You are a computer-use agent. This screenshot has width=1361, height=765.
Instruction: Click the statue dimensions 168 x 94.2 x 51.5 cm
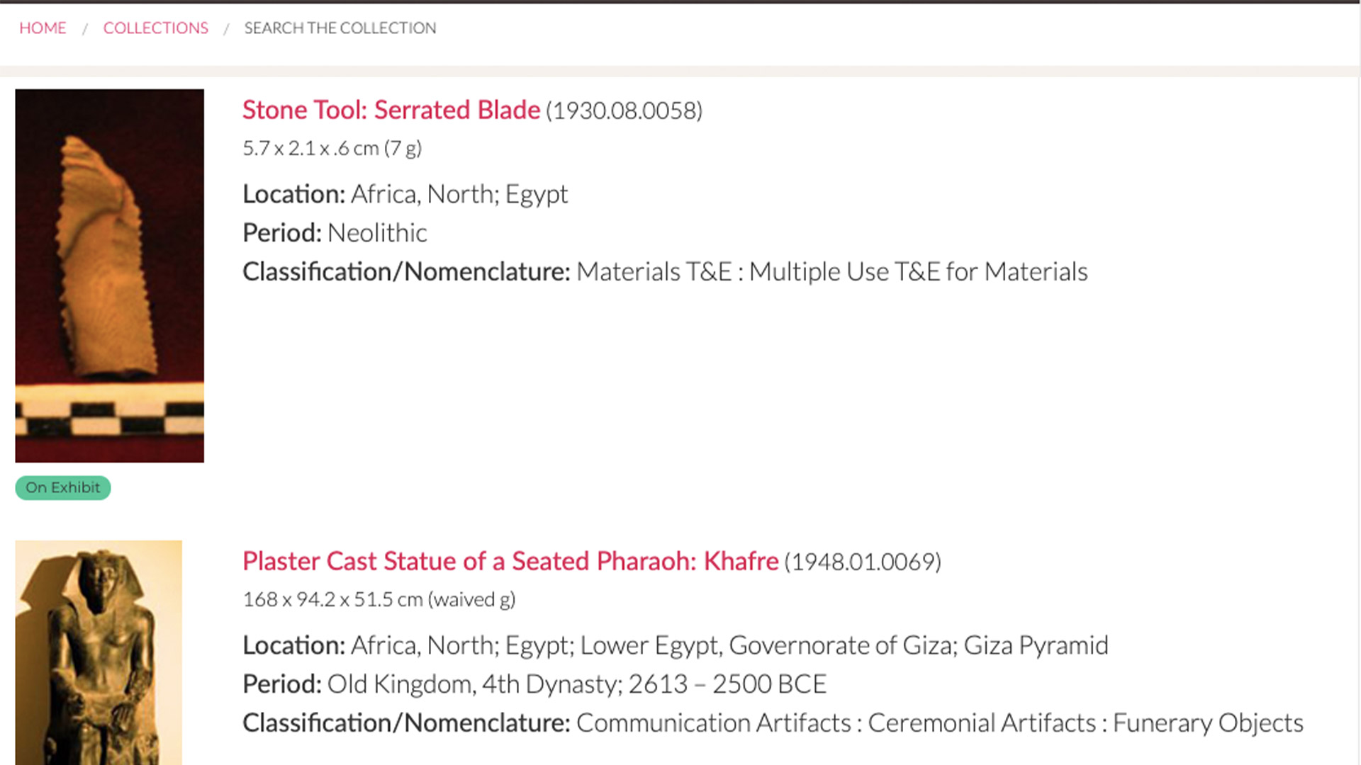[332, 599]
